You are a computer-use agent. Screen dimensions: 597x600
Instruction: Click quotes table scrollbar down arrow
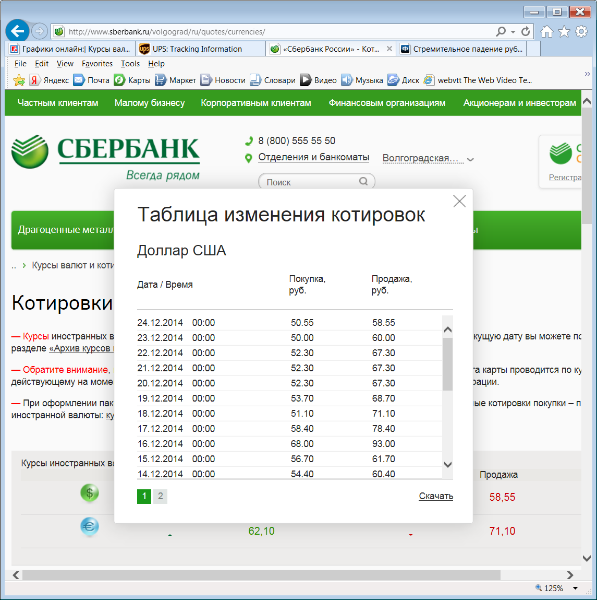[448, 465]
